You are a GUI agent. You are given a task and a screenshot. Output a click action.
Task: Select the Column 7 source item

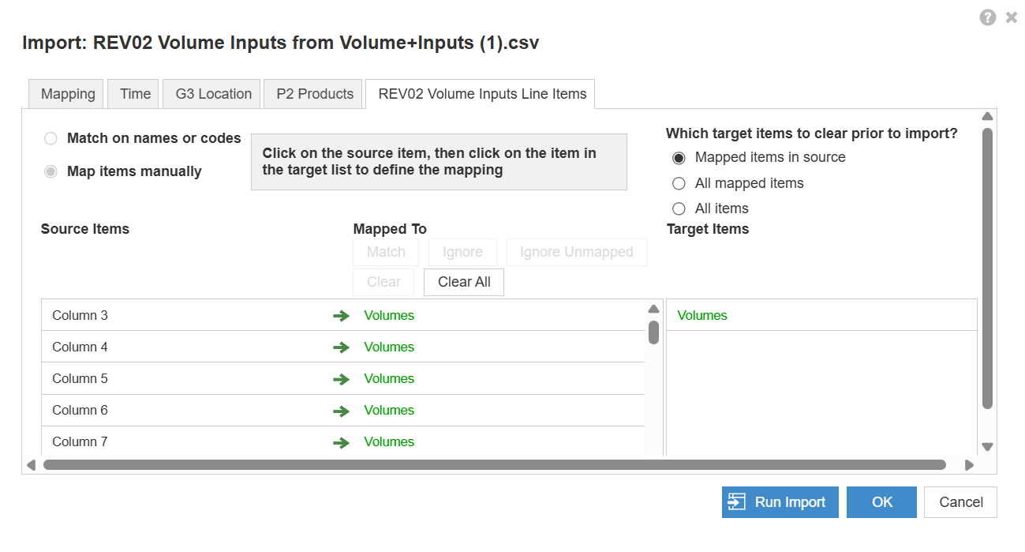(x=80, y=441)
